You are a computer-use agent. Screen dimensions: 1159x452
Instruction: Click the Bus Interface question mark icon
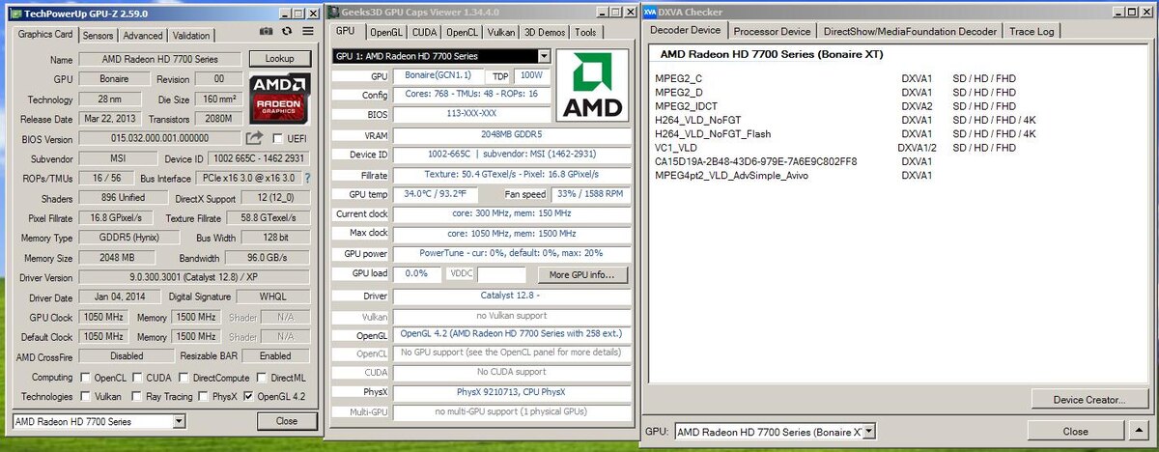(308, 179)
